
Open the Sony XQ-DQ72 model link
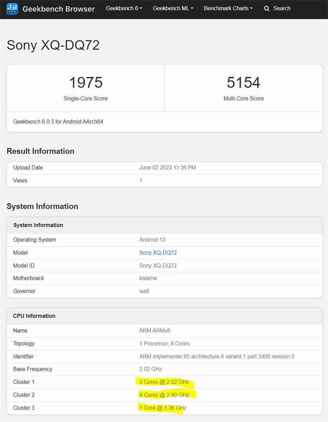click(x=158, y=253)
